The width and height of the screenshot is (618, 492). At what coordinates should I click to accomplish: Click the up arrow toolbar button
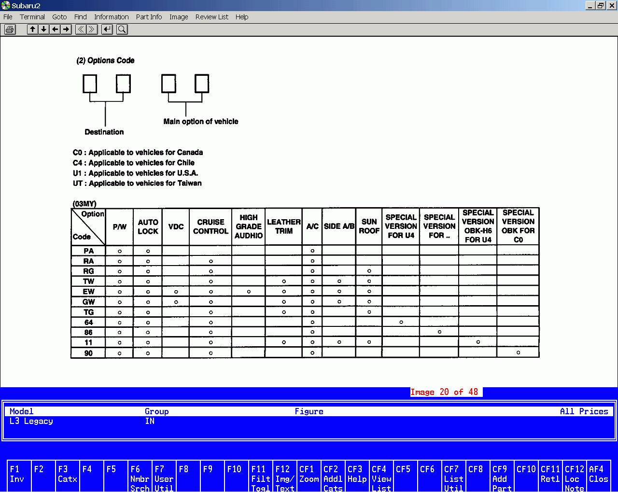coord(32,29)
